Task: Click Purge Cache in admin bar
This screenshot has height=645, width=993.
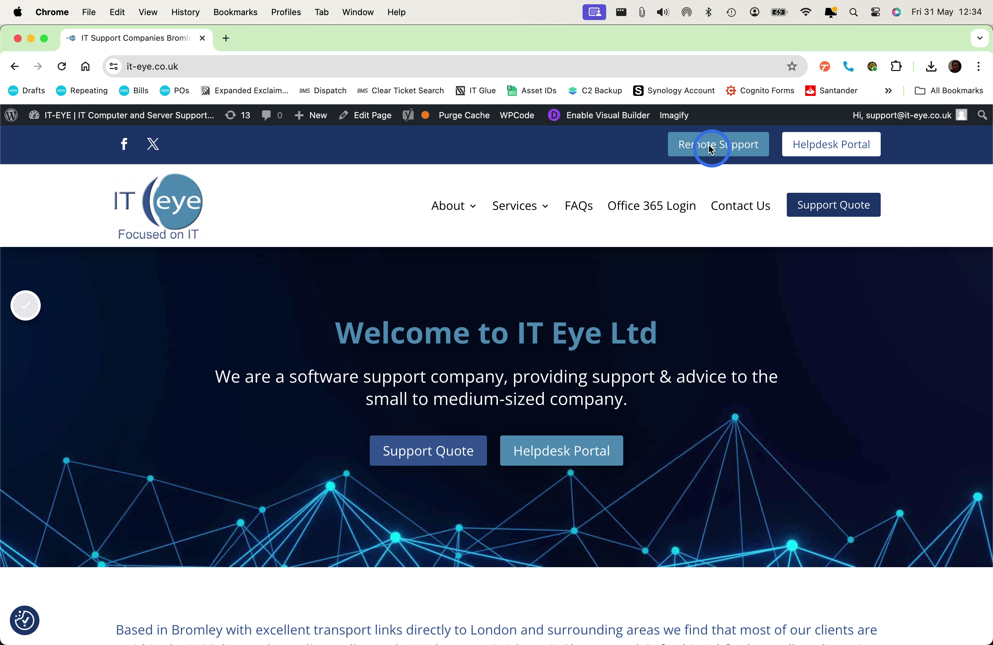Action: coord(464,115)
